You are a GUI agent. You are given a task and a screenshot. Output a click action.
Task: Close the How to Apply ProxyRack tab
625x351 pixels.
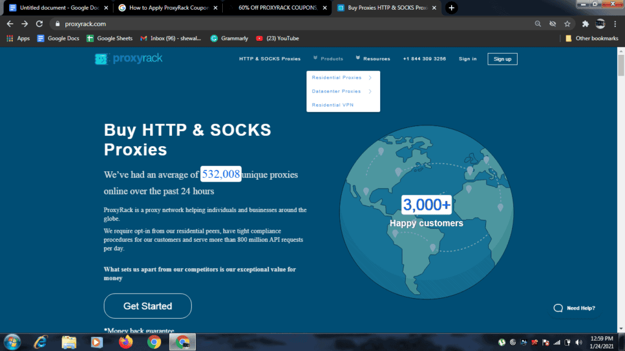click(x=215, y=7)
